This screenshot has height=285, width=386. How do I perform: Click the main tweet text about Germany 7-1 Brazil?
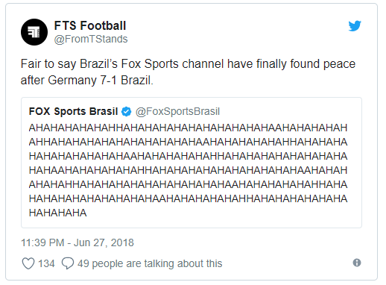click(188, 72)
